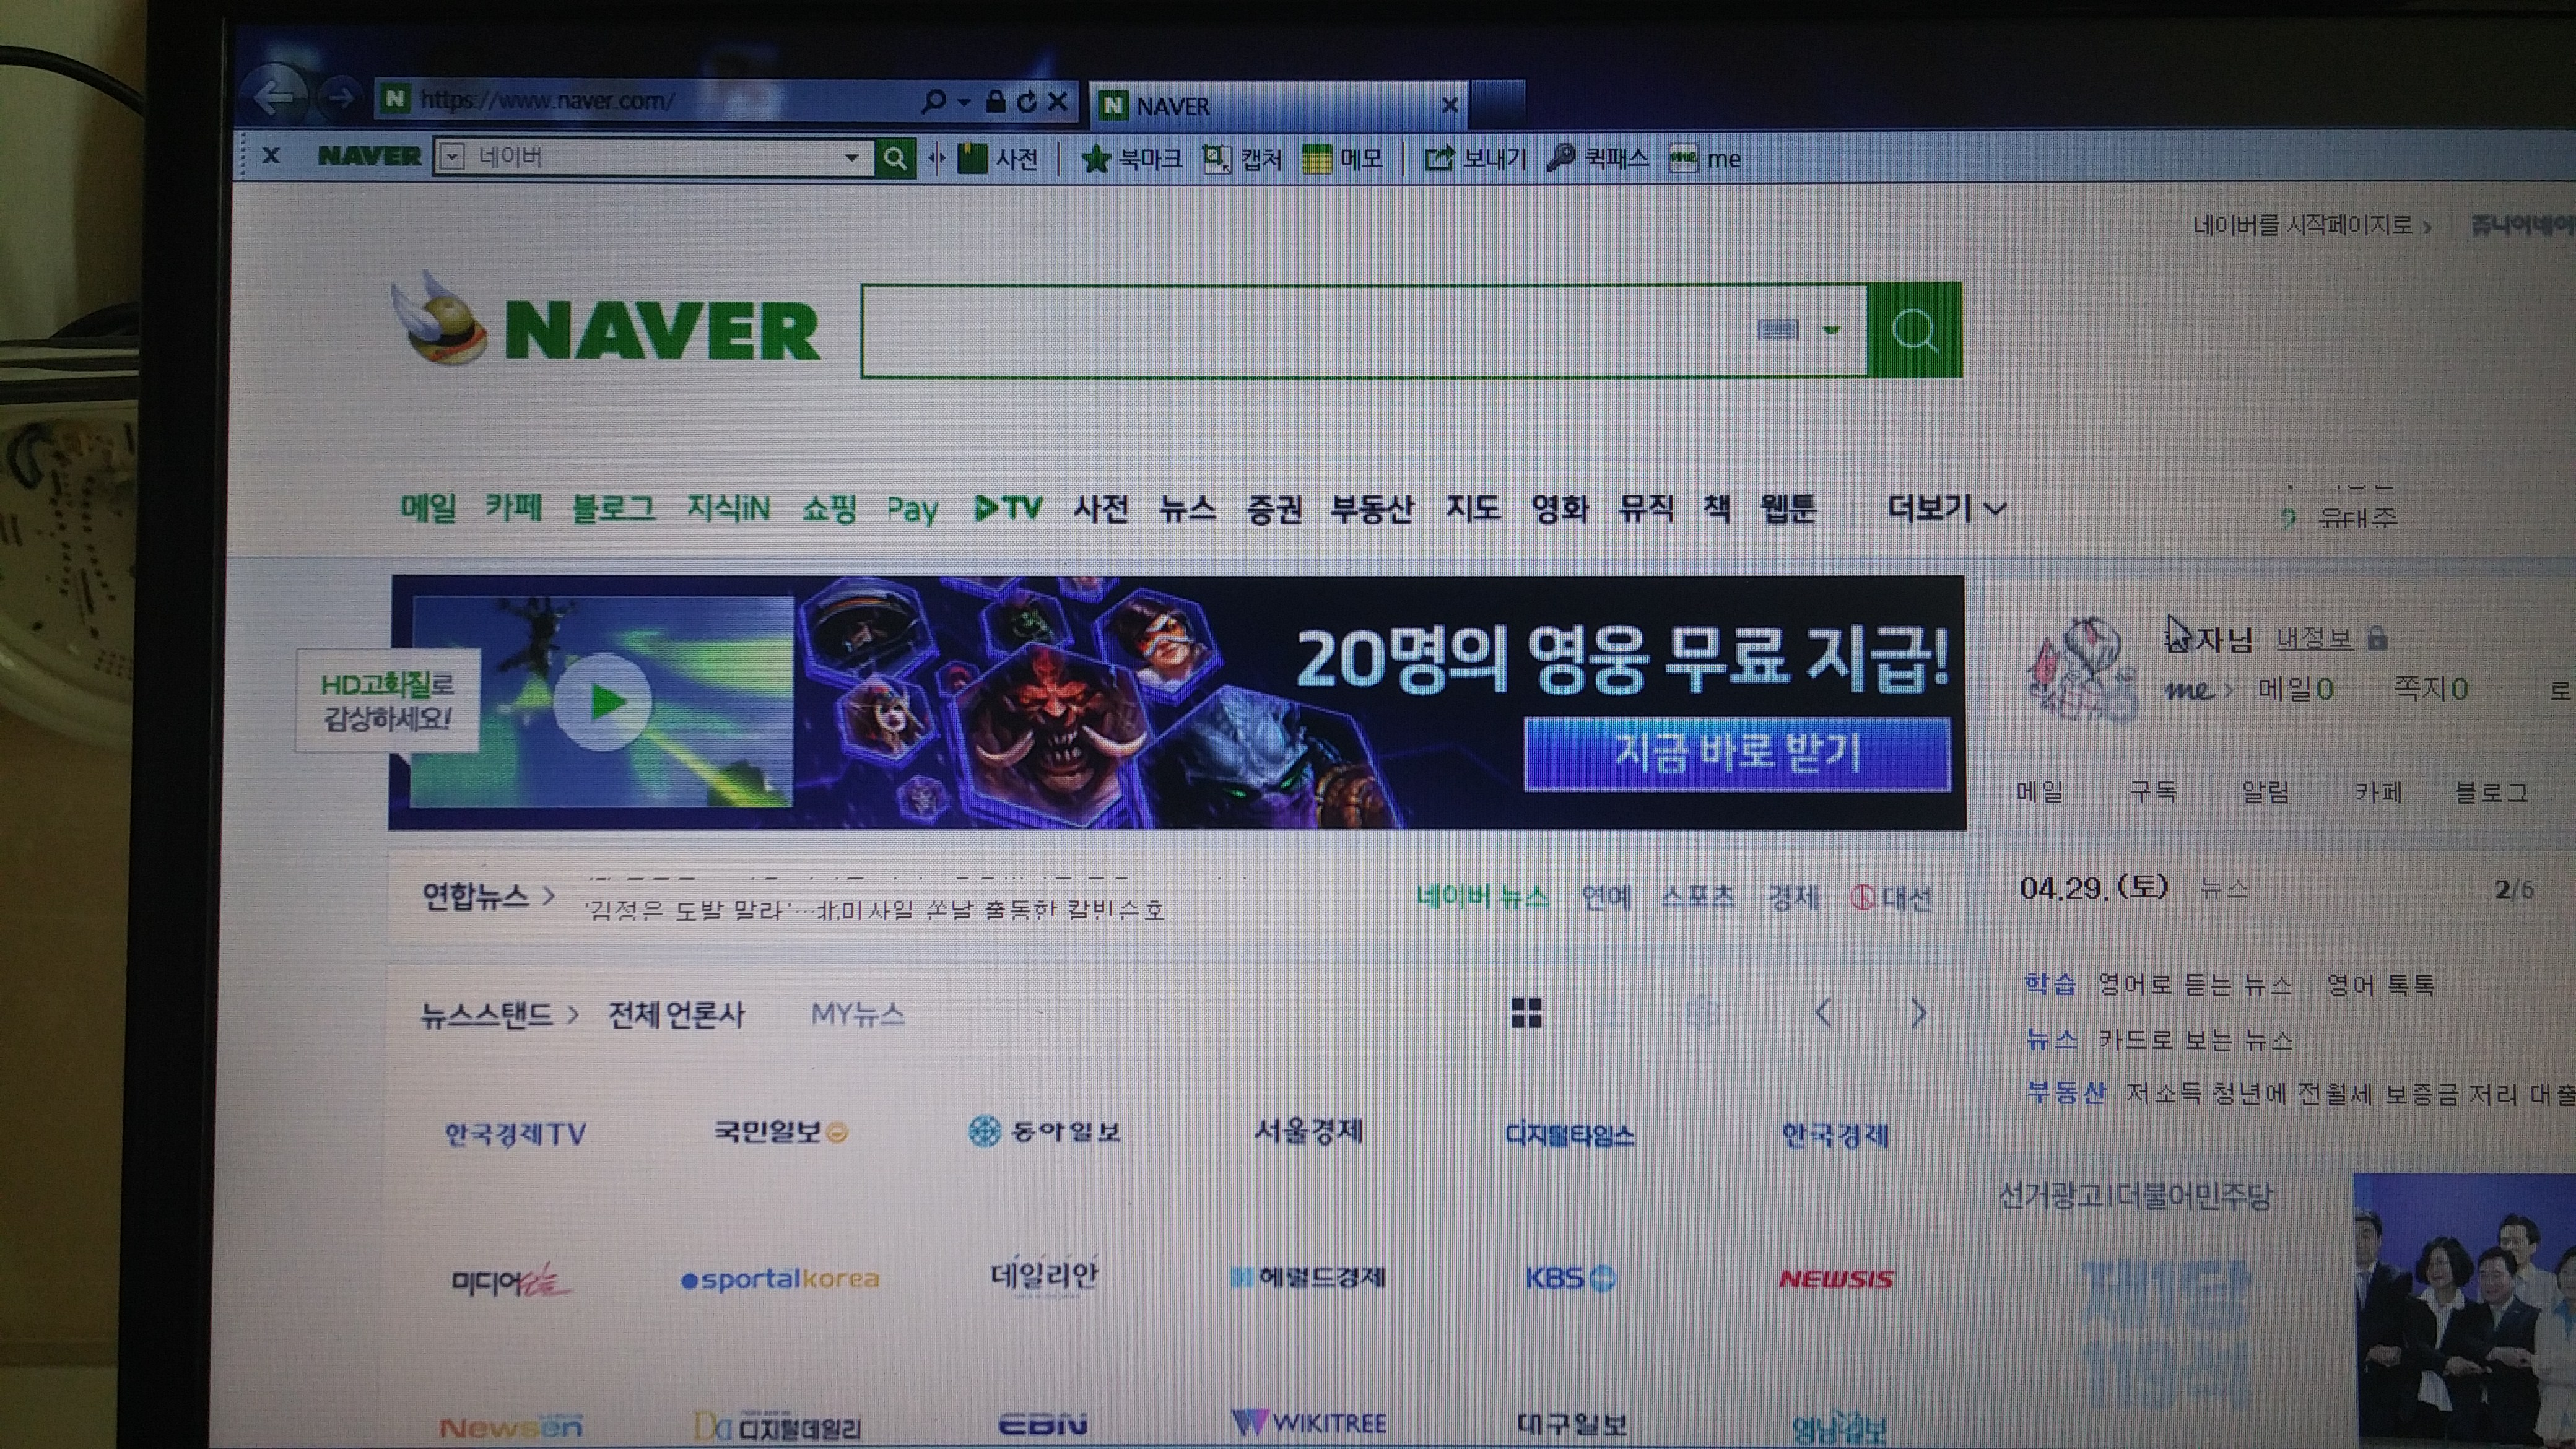Open the me service in toolbar
The image size is (2576, 1449).
(1705, 158)
